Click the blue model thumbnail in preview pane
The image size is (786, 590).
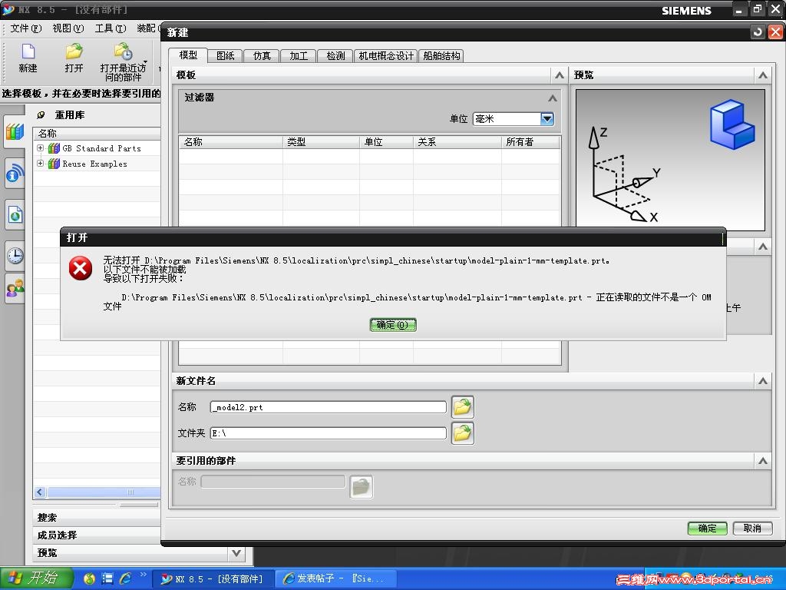coord(732,124)
